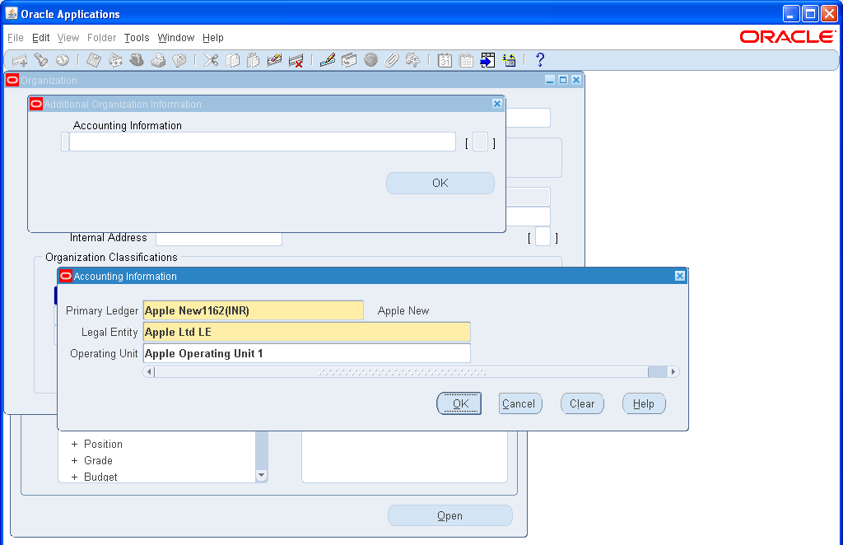The height and width of the screenshot is (545, 843).
Task: Click the Save diskette toolbar icon
Action: (92, 59)
